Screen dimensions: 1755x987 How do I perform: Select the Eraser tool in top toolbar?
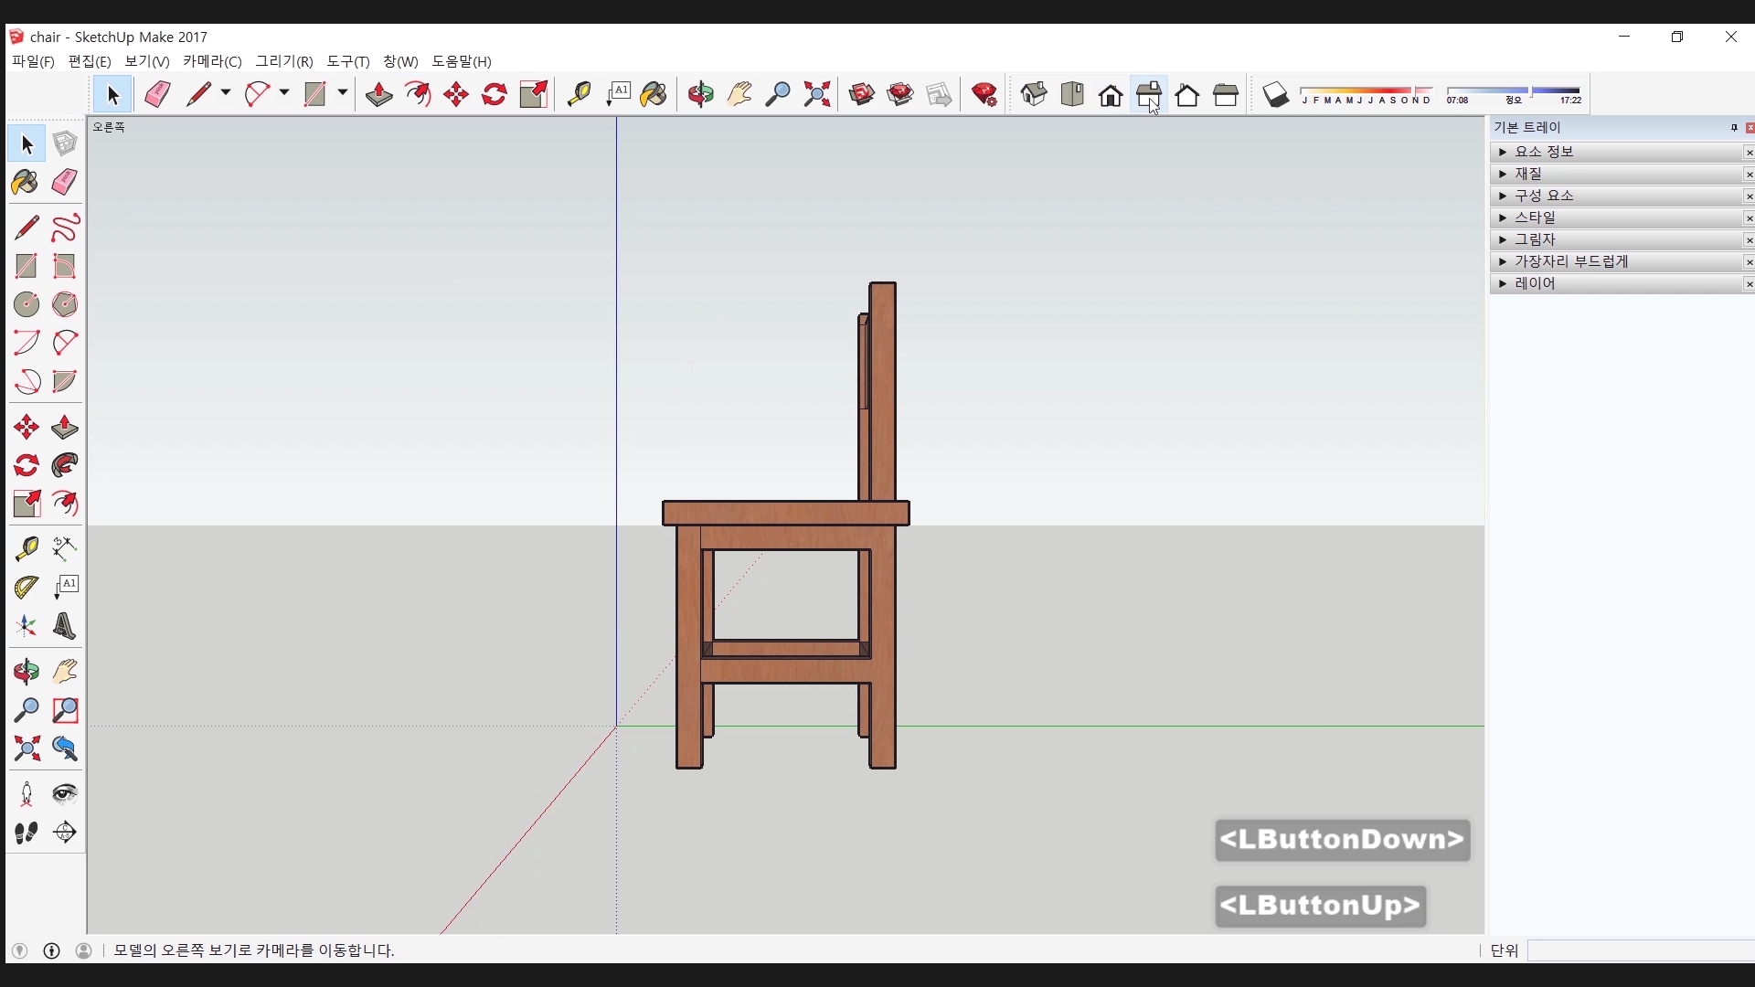pyautogui.click(x=157, y=94)
